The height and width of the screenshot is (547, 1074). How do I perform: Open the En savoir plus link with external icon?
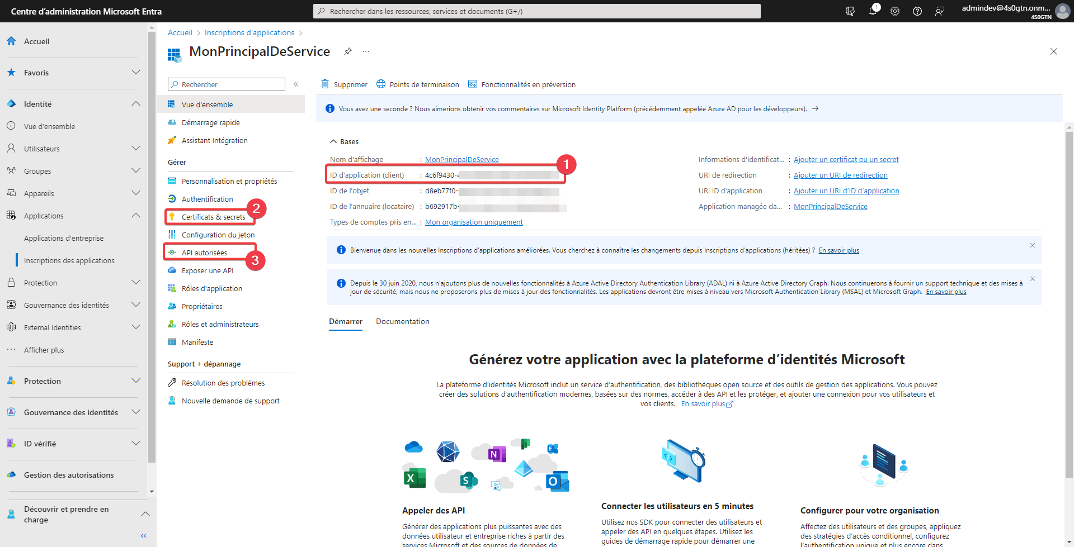click(707, 404)
